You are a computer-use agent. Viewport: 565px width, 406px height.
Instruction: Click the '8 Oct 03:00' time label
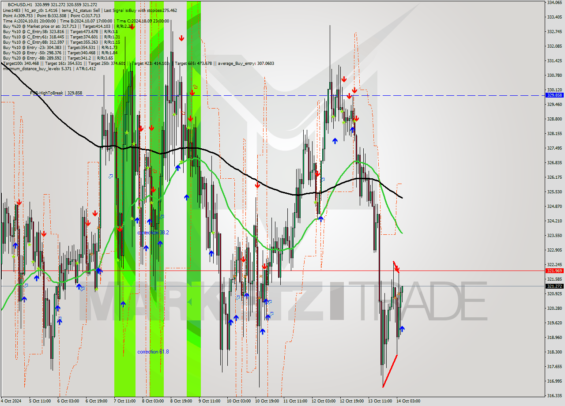click(x=153, y=401)
